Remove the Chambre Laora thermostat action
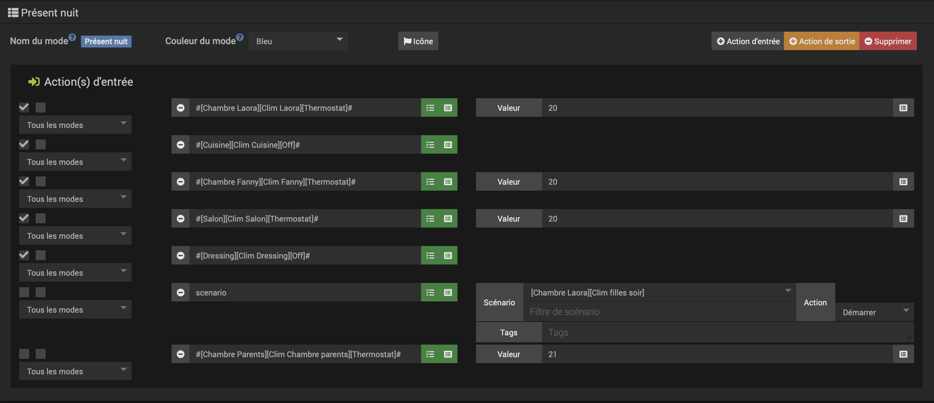Viewport: 934px width, 403px height. (x=180, y=108)
